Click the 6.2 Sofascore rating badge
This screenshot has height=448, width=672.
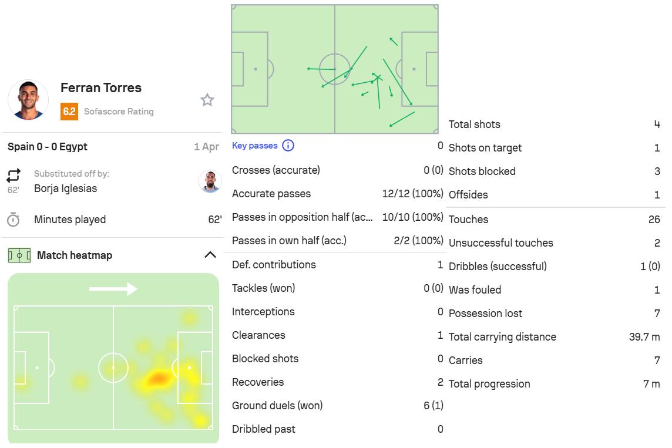pyautogui.click(x=69, y=112)
